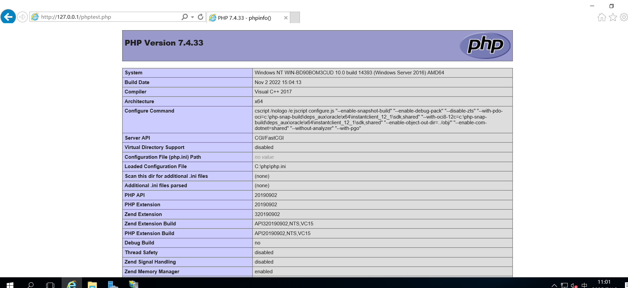Go back using the browser Back arrow

8,16
